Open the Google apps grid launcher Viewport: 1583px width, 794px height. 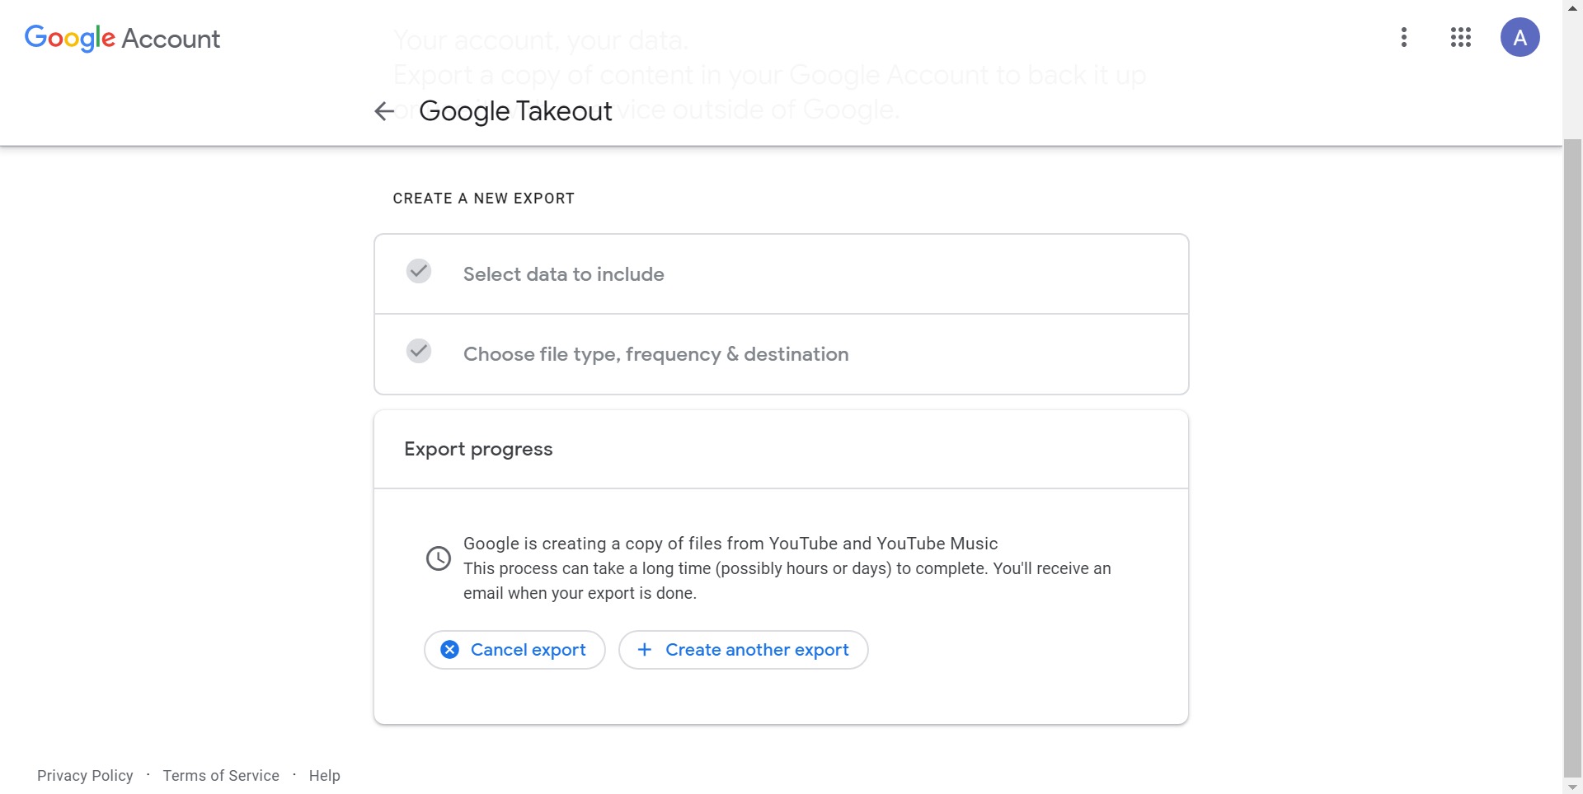click(x=1460, y=37)
